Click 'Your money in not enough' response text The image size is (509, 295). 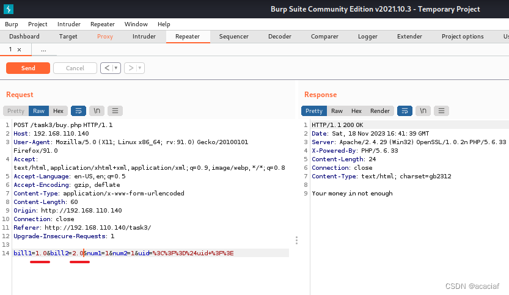pyautogui.click(x=352, y=194)
